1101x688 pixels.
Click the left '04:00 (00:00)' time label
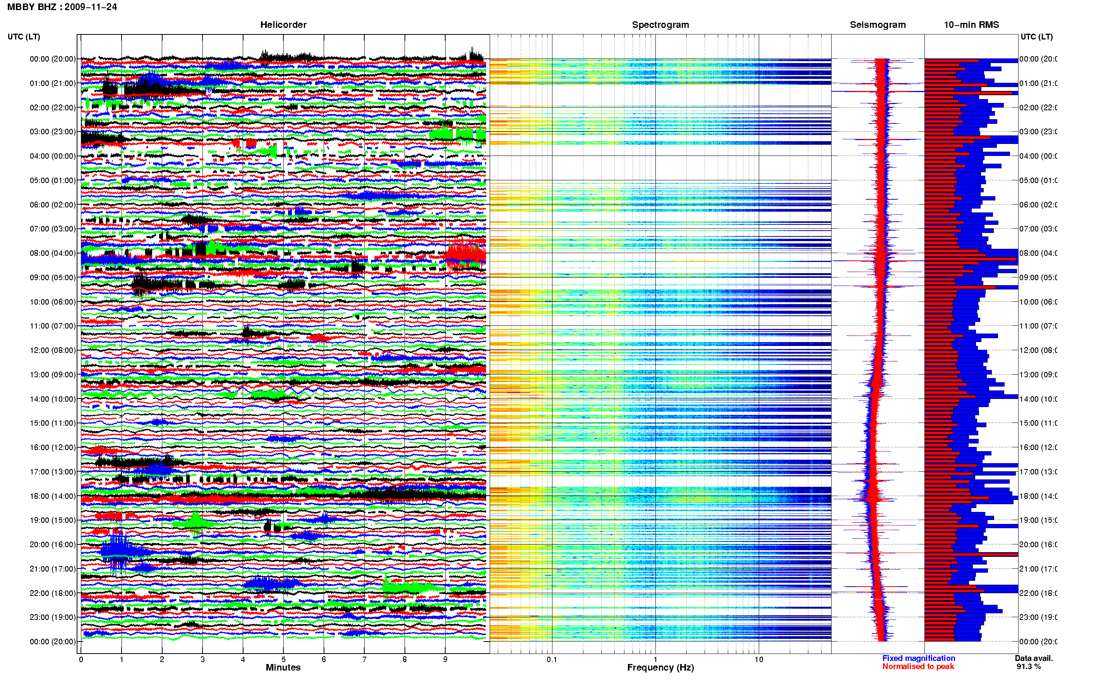click(53, 156)
